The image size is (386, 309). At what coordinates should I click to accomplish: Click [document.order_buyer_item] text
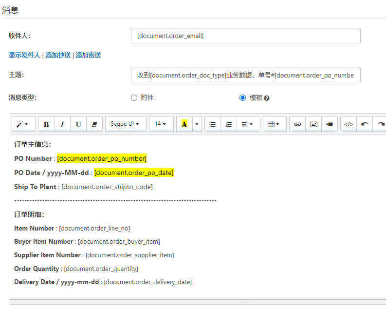119,241
